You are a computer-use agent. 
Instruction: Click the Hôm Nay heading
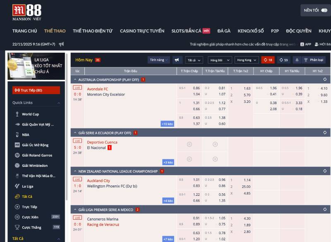(84, 60)
